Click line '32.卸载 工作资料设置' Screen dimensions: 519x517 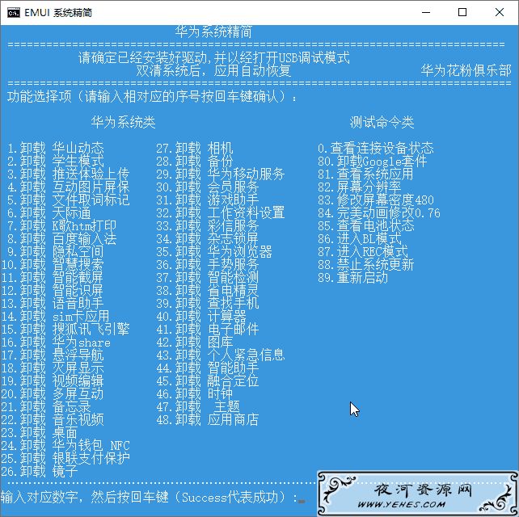[x=221, y=212]
